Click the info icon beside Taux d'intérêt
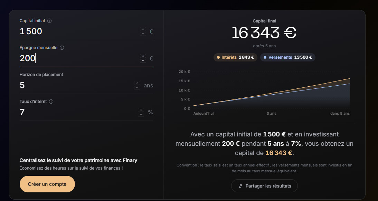 pyautogui.click(x=51, y=102)
